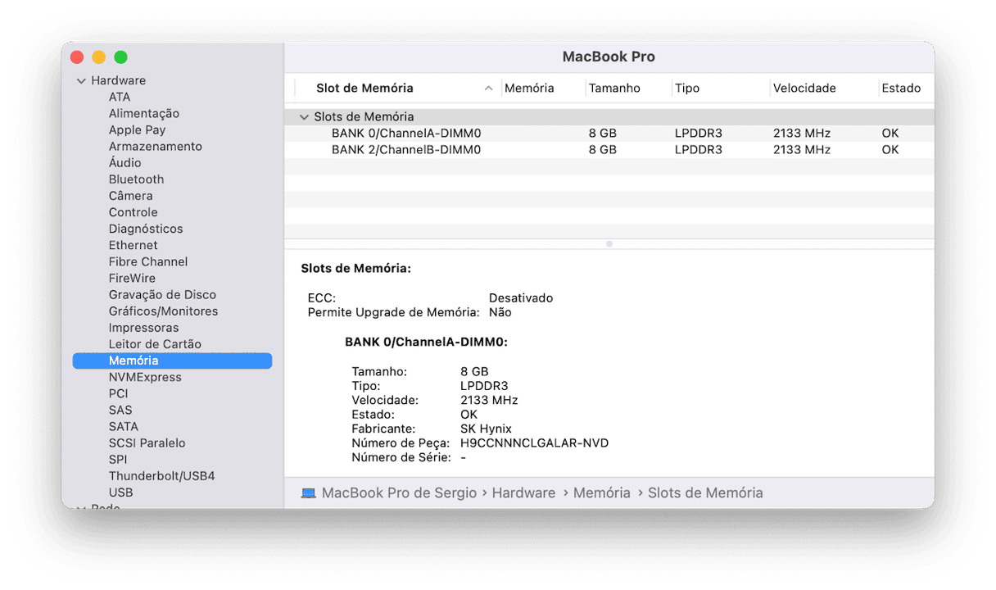Select the BANK 2/ChannelB-DIMM0 row
The image size is (996, 590).
(x=609, y=150)
